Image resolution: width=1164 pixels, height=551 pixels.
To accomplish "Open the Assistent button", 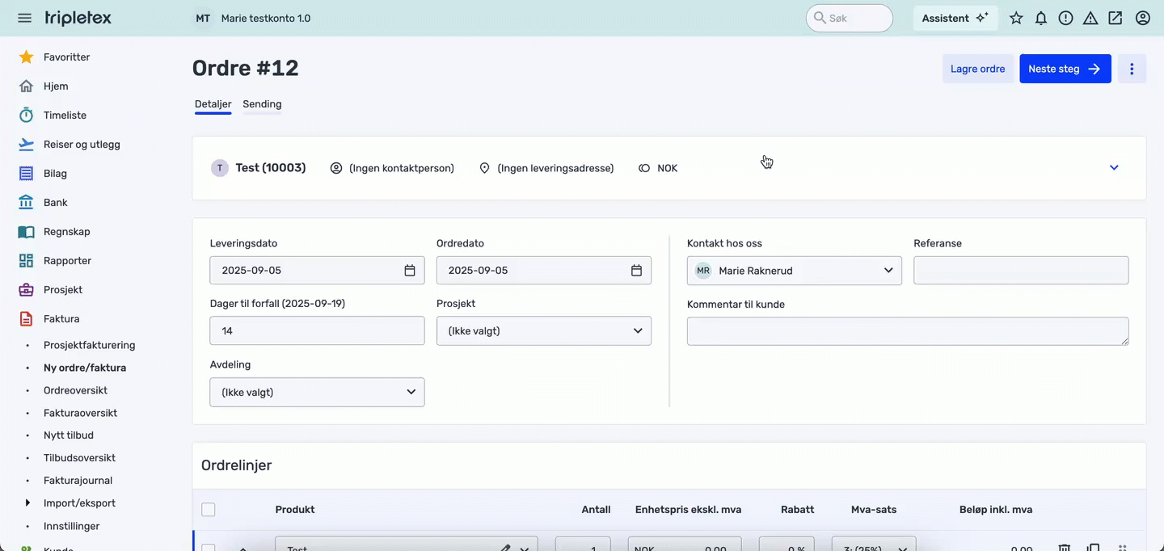I will click(955, 18).
